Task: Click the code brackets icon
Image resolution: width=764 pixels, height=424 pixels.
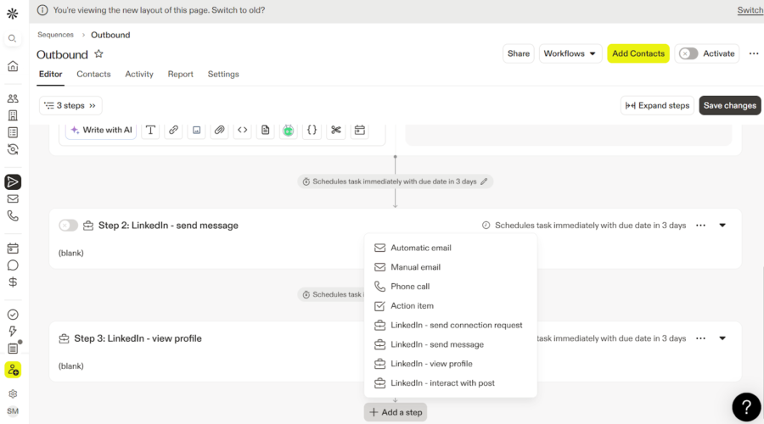Action: coord(242,130)
